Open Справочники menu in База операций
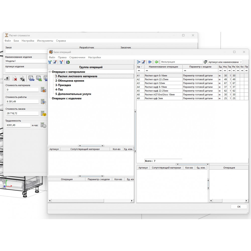Image resolution: width=251 pixels, height=251 pixels. 77,57
